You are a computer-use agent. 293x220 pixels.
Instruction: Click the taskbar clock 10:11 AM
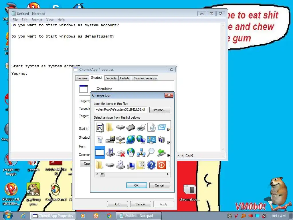click(x=278, y=216)
